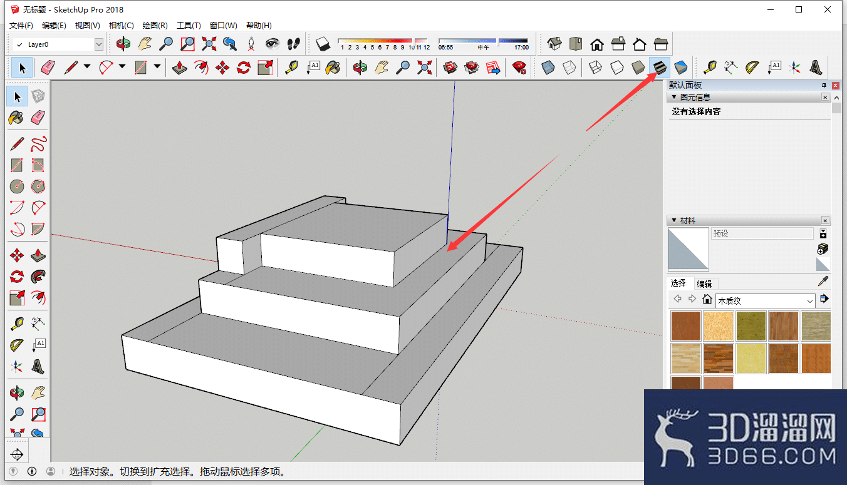Open the Arc tool dropdown arrow
This screenshot has height=485, width=847.
point(122,66)
